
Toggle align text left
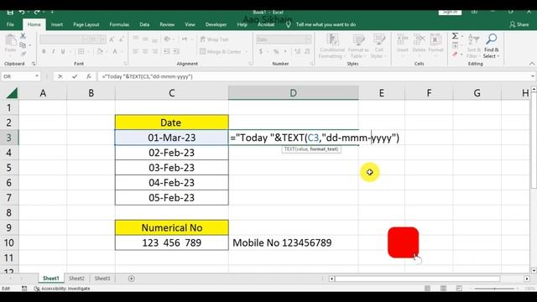pyautogui.click(x=136, y=51)
